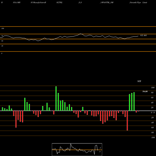Click the RSI axis label 70
The image size is (156, 156).
[x=2, y=36]
